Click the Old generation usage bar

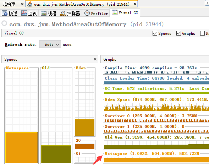pyautogui.click(x=56, y=154)
